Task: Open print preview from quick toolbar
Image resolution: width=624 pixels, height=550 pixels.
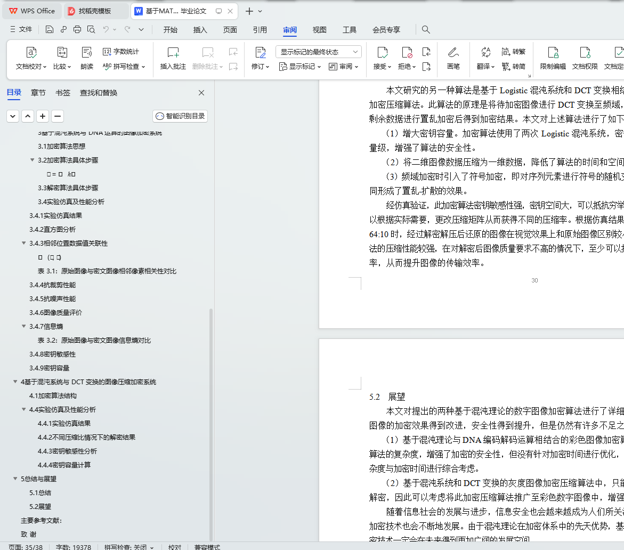Action: point(91,29)
